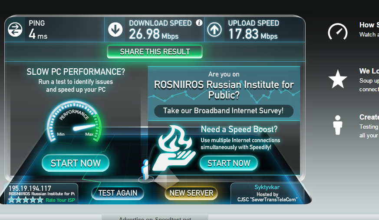379x220 pixels.
Task: Click the upload arrow icon
Action: [x=214, y=30]
